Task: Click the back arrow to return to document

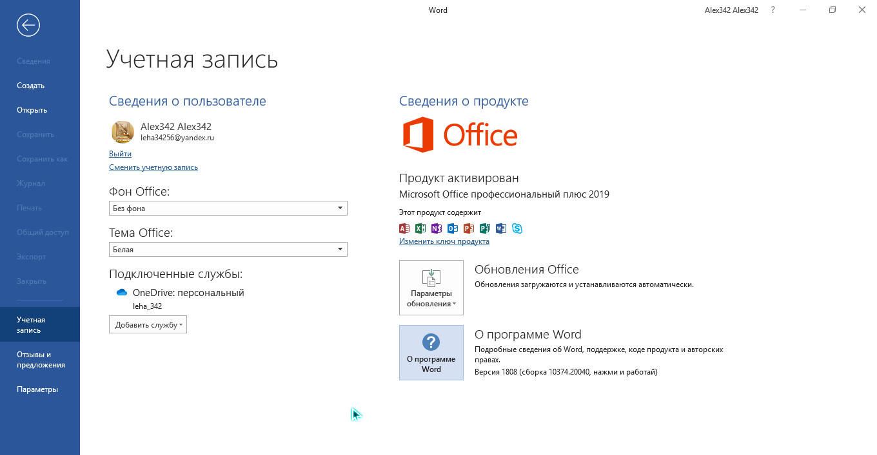Action: click(x=28, y=25)
